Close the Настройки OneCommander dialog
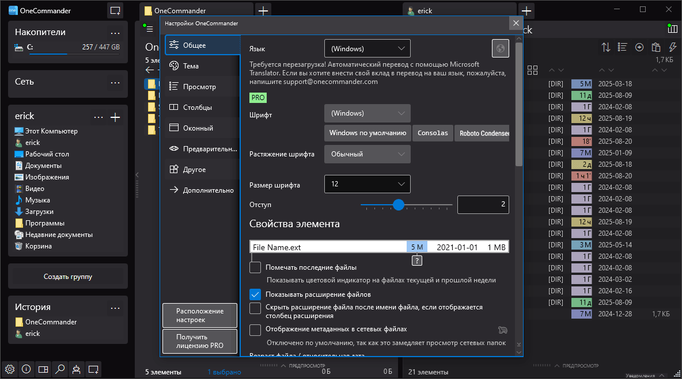 point(516,24)
